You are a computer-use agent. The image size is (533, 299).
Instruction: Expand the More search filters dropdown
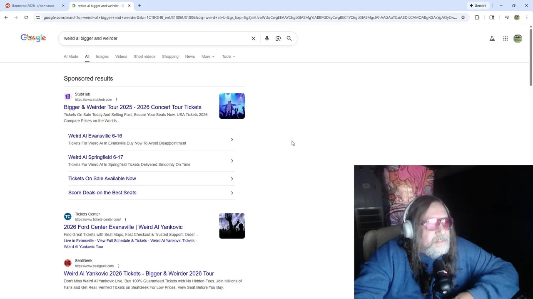coord(208,56)
